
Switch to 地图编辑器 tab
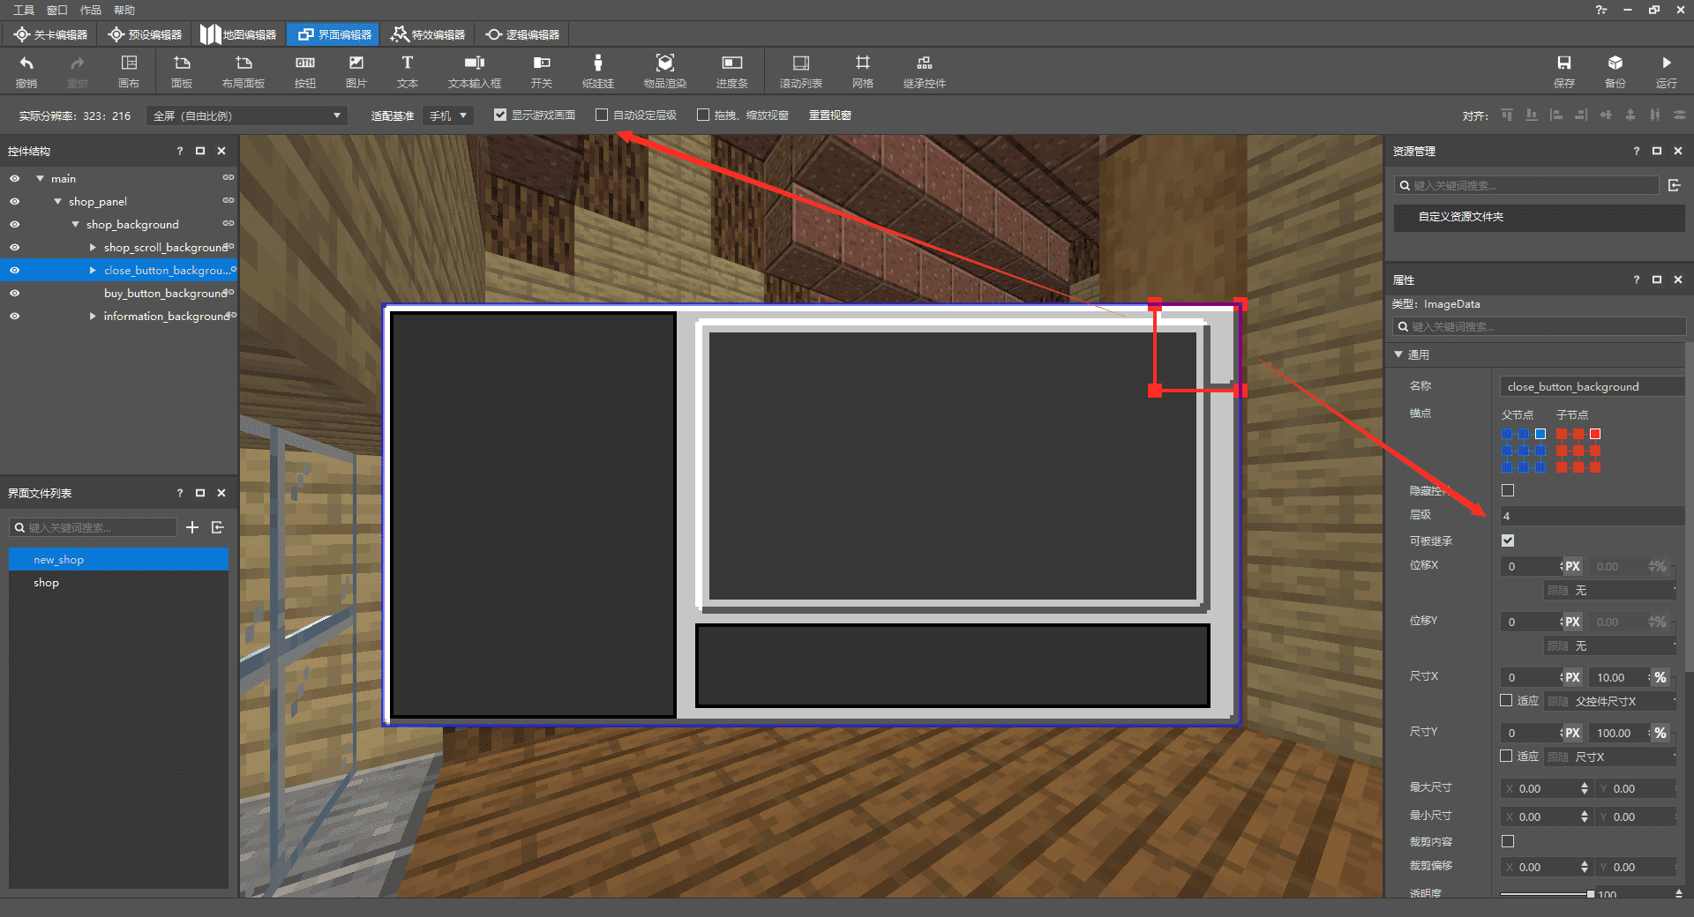[x=238, y=34]
